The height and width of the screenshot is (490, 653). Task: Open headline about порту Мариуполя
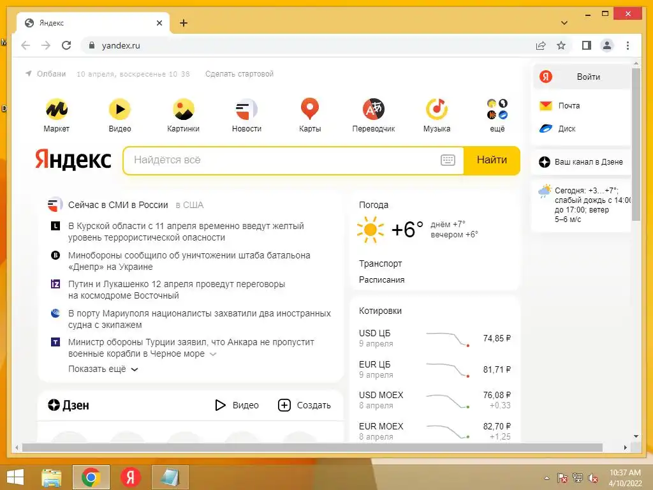coord(200,319)
